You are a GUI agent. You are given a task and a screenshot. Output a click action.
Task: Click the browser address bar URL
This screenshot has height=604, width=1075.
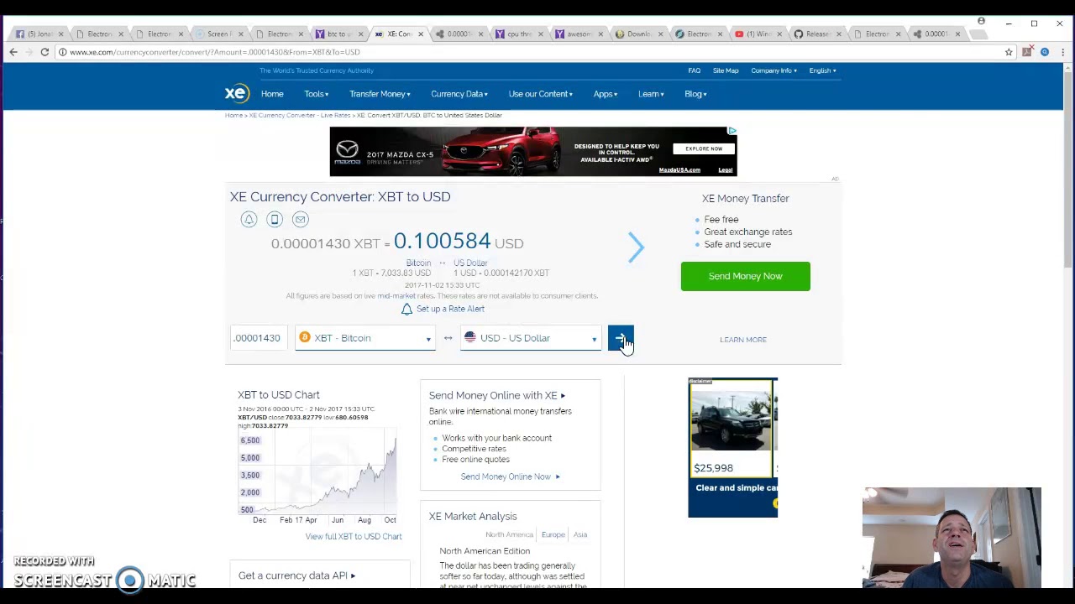tap(215, 52)
